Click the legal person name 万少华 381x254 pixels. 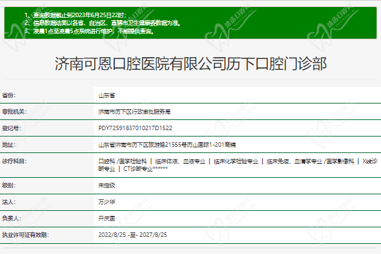point(107,202)
